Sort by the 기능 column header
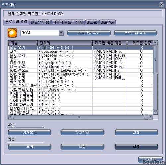This screenshot has height=165, width=166. [23, 43]
